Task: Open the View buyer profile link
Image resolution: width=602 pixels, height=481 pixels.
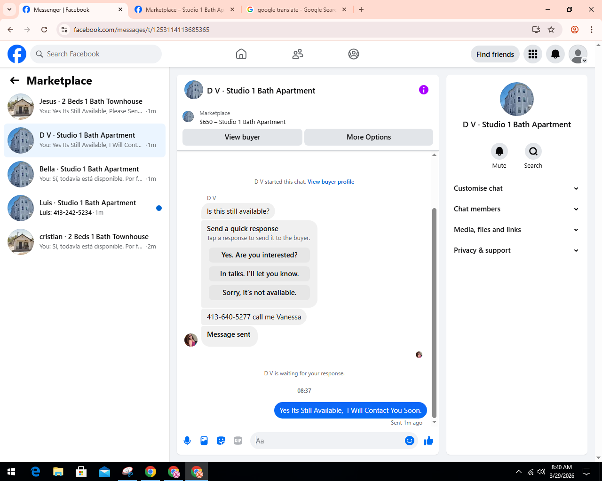Action: pos(331,182)
